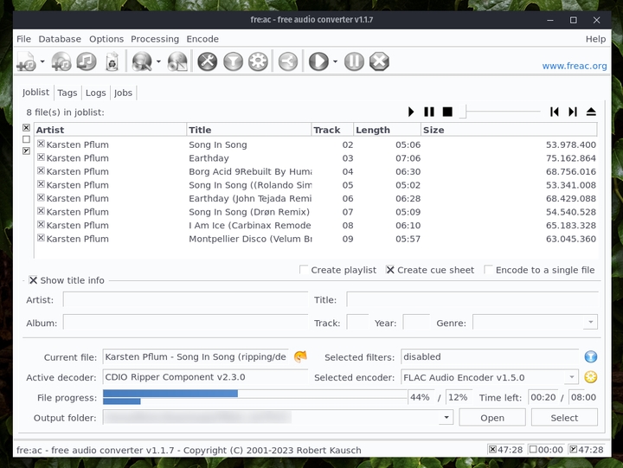623x468 pixels.
Task: Pause encoding with toolbar pause icon
Action: [354, 61]
